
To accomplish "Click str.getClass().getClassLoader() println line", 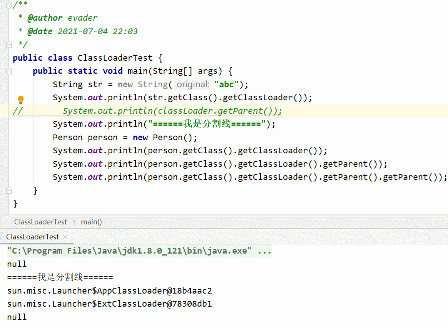I will coord(182,98).
